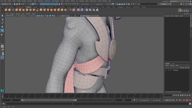Open the Edit Mesh menu

pyautogui.click(x=40, y=1)
